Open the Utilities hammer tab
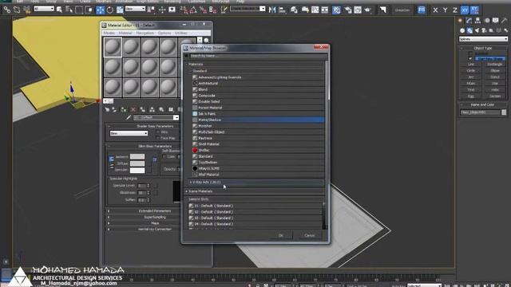The image size is (511, 287). (504, 21)
